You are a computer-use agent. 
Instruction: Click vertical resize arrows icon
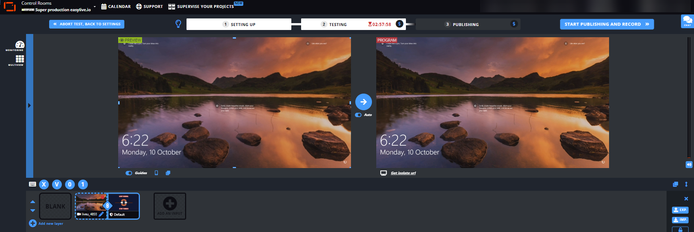pyautogui.click(x=686, y=184)
